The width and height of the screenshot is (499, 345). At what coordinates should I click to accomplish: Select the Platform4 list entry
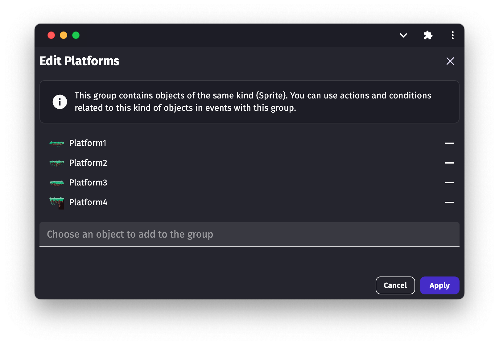click(88, 202)
